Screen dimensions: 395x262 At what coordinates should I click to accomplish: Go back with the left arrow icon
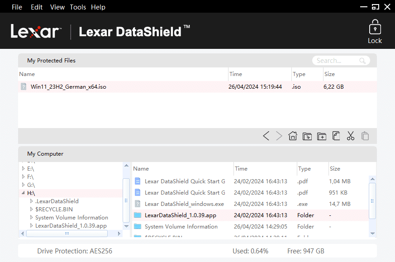tap(266, 136)
